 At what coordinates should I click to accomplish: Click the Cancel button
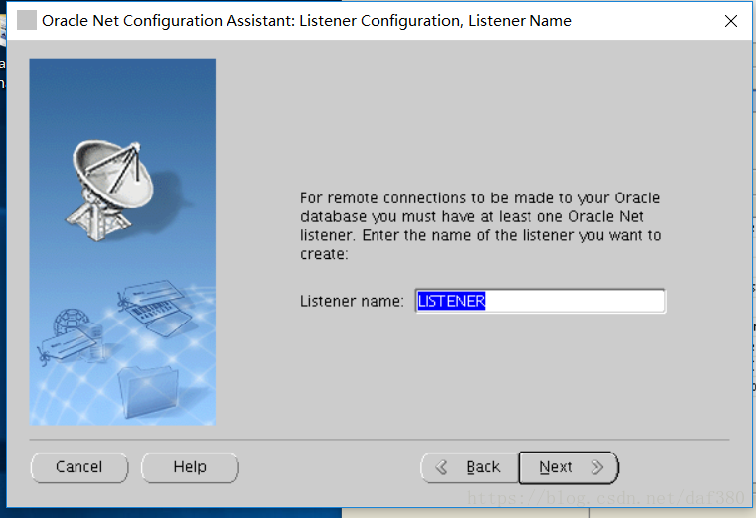pyautogui.click(x=79, y=467)
